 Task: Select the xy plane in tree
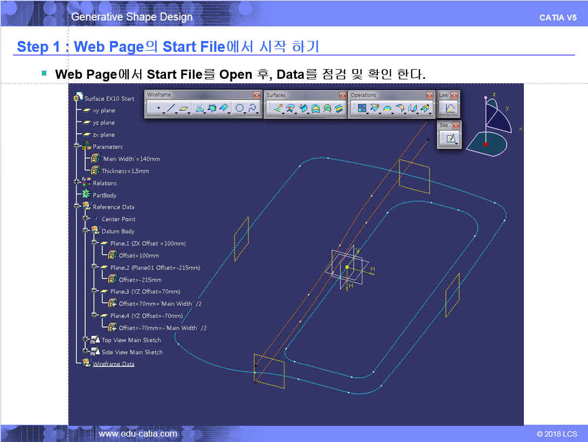pyautogui.click(x=103, y=111)
